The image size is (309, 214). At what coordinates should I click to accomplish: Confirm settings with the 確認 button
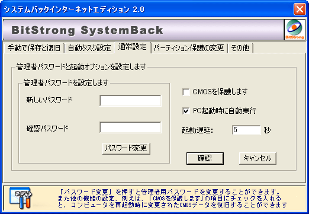click(205, 158)
